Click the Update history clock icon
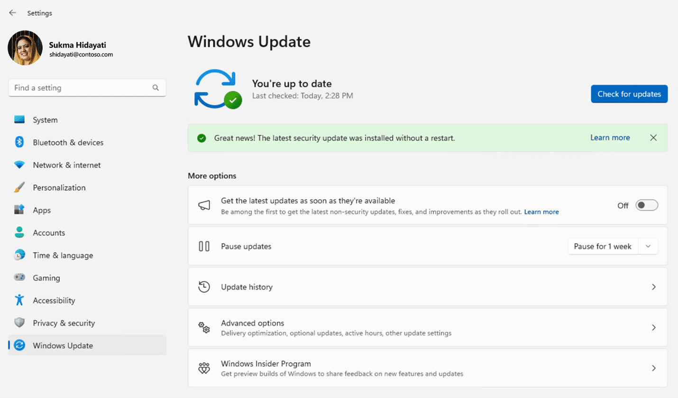Screen dimensions: 678x398 (204, 286)
